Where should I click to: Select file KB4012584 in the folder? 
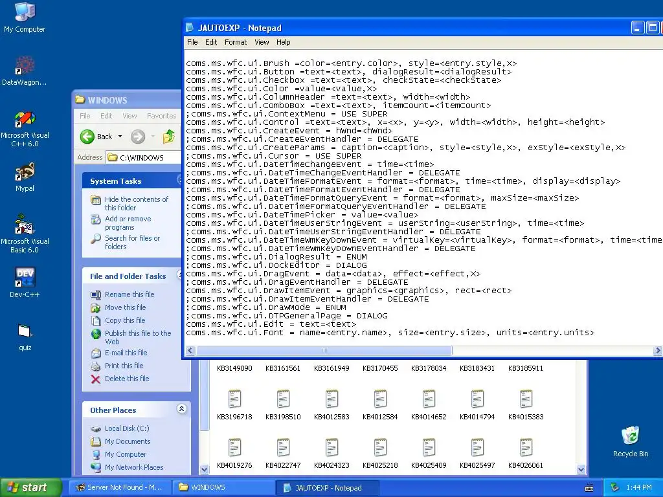(x=380, y=405)
